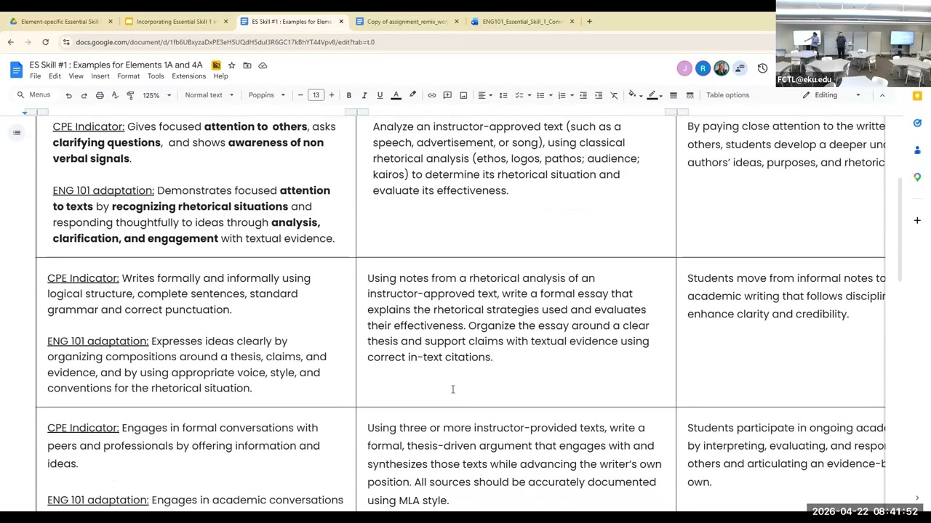The height and width of the screenshot is (523, 931).
Task: Open the Insert menu
Action: (x=100, y=76)
